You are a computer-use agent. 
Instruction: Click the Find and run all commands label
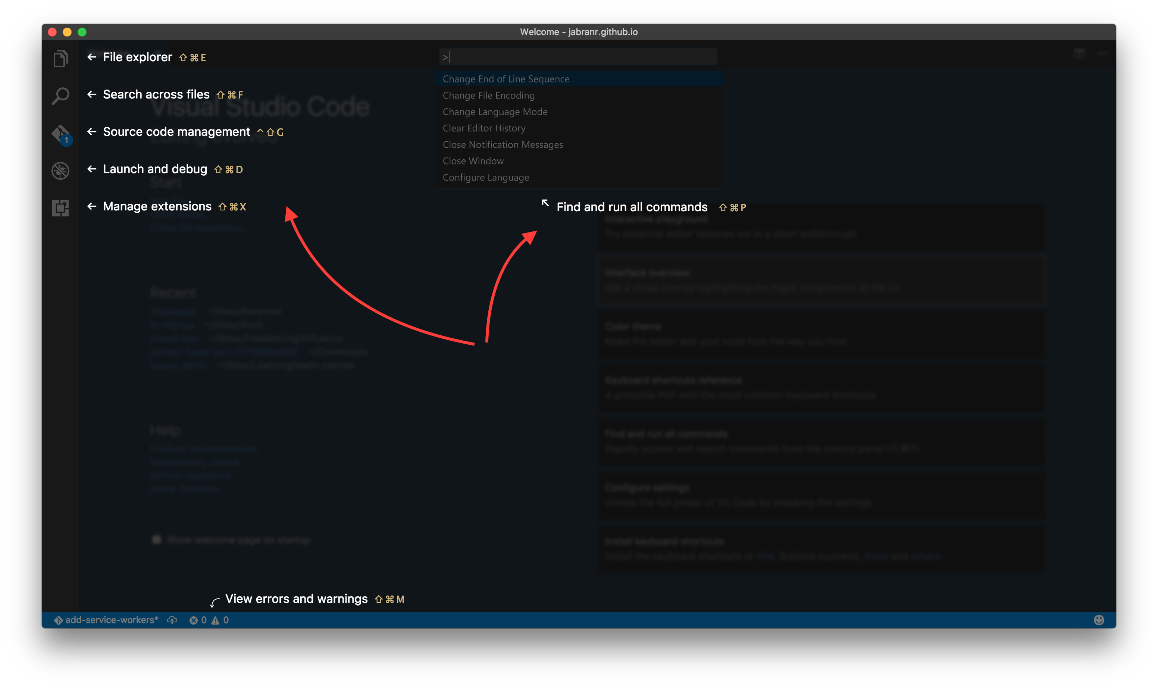pyautogui.click(x=632, y=207)
